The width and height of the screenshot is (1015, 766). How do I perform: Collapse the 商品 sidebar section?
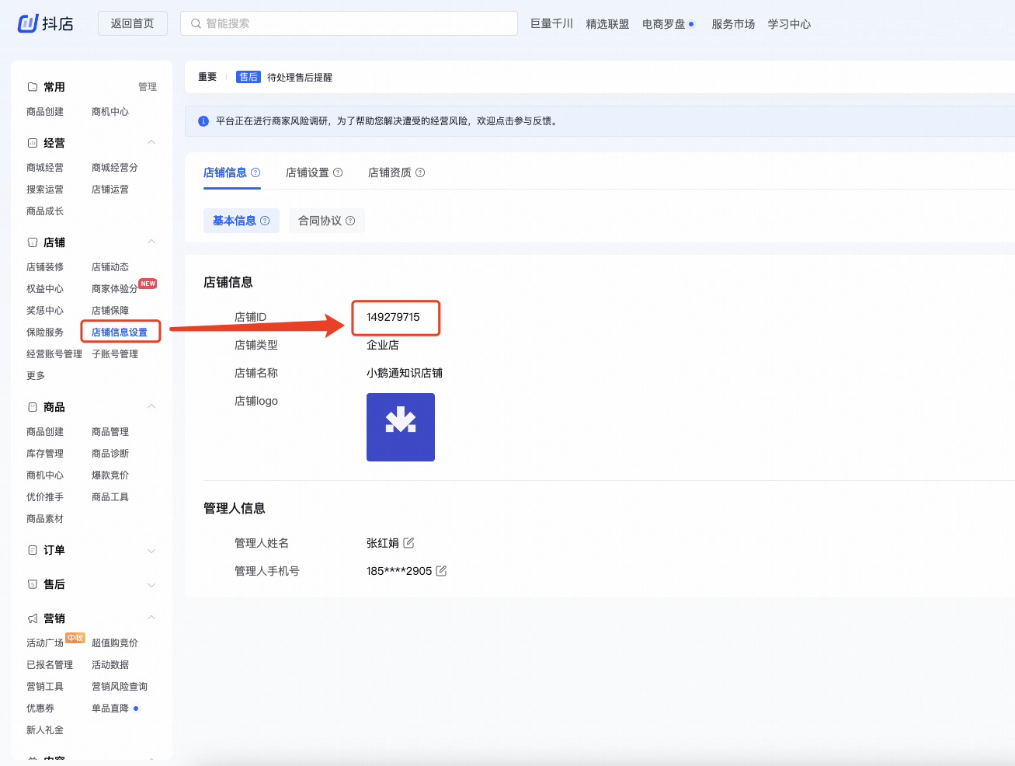[x=151, y=406]
